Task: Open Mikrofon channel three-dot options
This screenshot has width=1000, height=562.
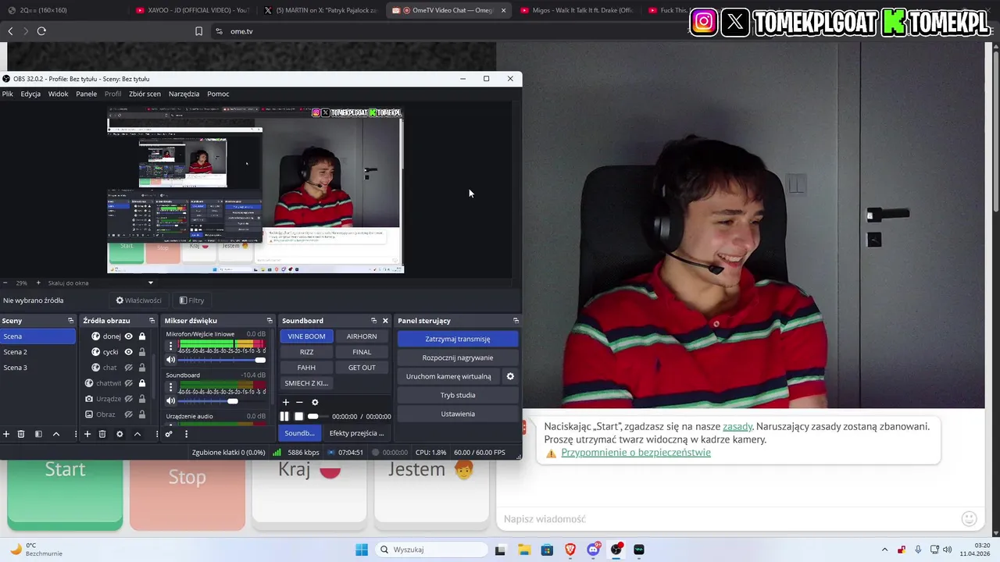Action: click(x=171, y=347)
